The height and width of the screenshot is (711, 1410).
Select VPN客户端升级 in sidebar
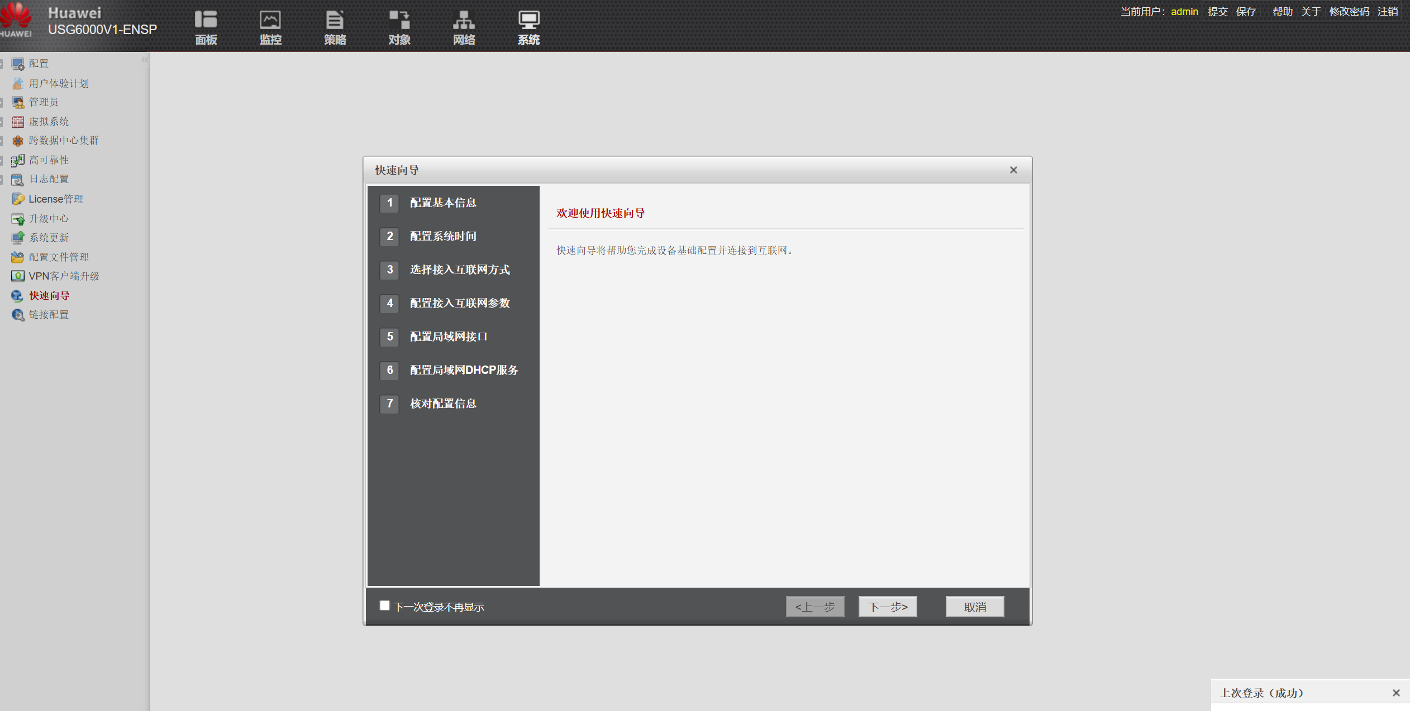(64, 276)
